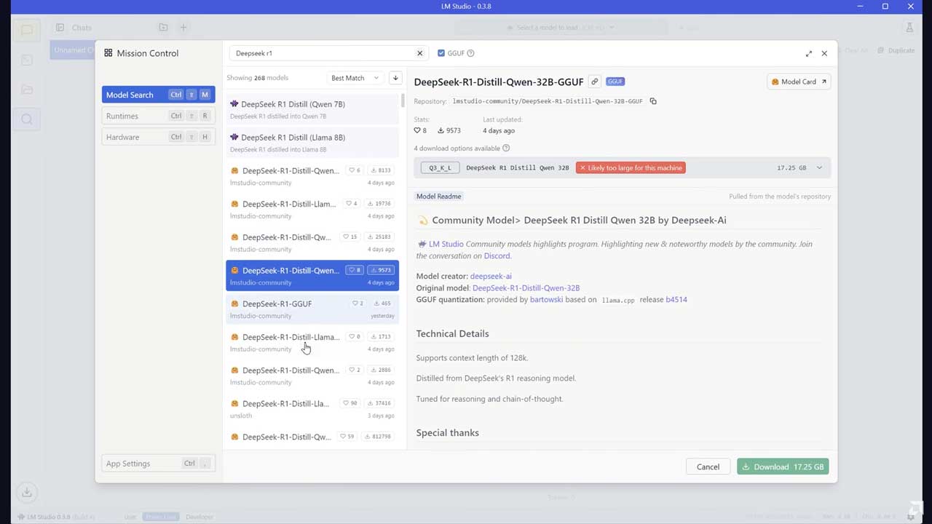Open Developer view in the background sidebar
The height and width of the screenshot is (524, 932).
(27, 60)
